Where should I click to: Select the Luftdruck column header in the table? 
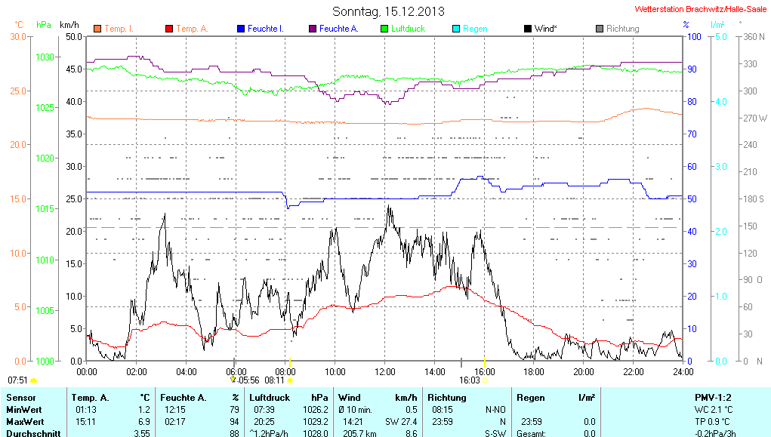(x=269, y=397)
